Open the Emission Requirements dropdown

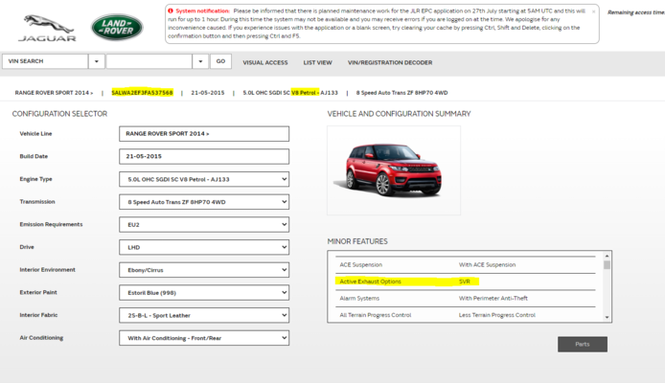(x=204, y=225)
